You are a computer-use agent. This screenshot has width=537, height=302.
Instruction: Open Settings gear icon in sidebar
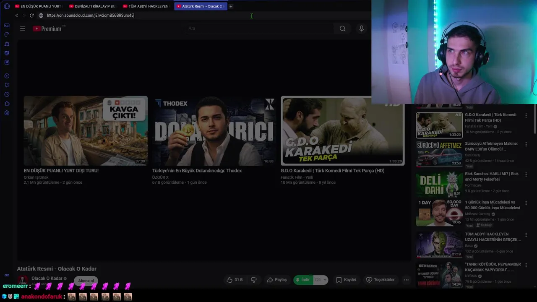(7, 113)
